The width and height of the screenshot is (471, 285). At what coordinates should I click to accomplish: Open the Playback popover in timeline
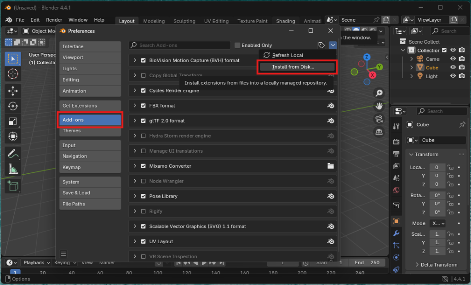tap(37, 263)
